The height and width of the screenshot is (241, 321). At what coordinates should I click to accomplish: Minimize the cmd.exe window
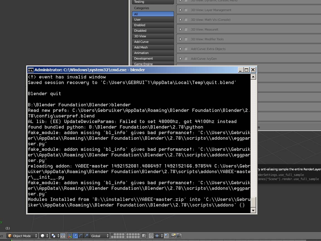pyautogui.click(x=241, y=70)
